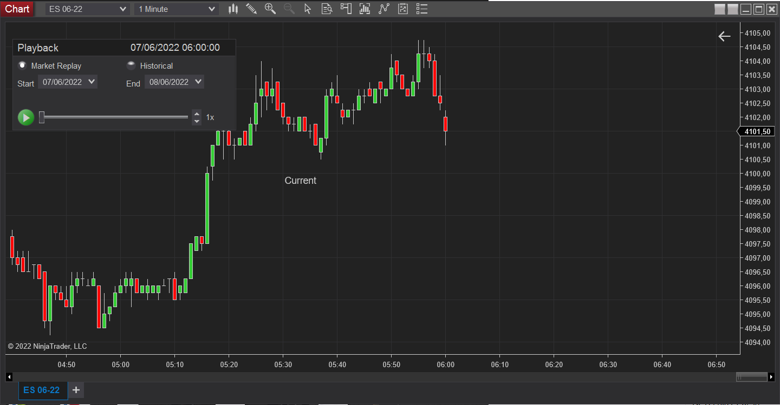This screenshot has width=780, height=405.
Task: Click the Playback date-time 07/06/2022 06:00:00
Action: pyautogui.click(x=175, y=48)
